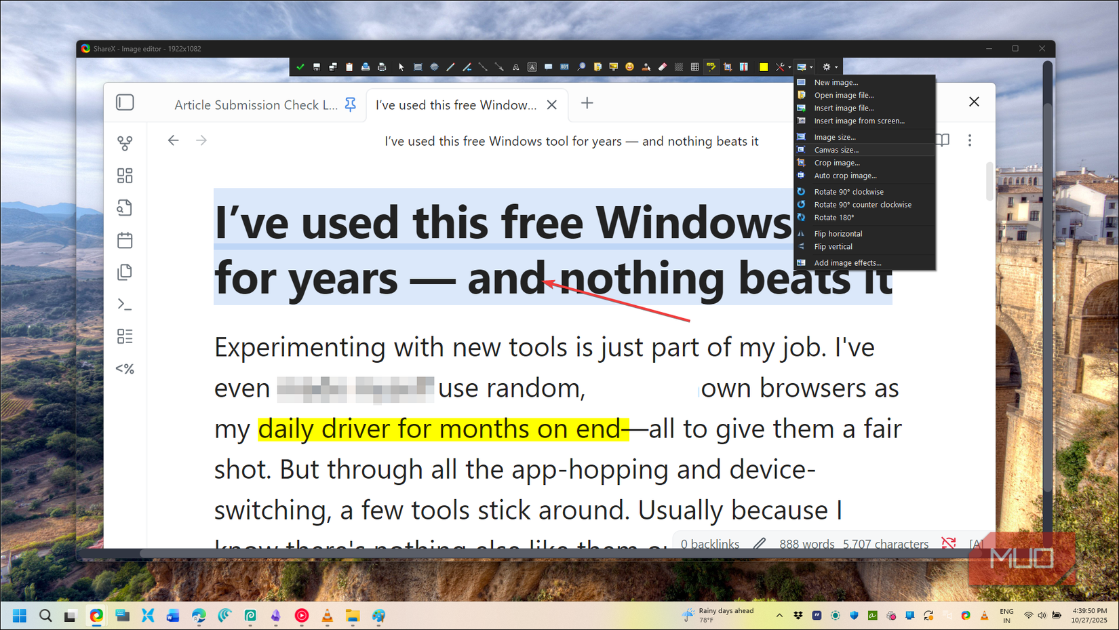Open the cutting tools dropdown arrow
The image size is (1119, 630).
789,66
